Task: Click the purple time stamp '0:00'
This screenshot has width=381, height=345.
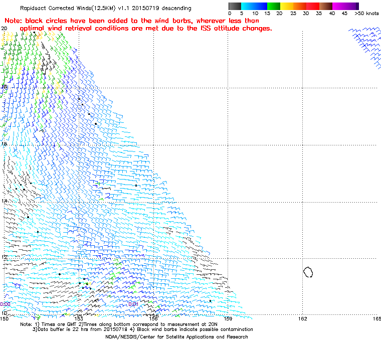Action: tap(5, 304)
